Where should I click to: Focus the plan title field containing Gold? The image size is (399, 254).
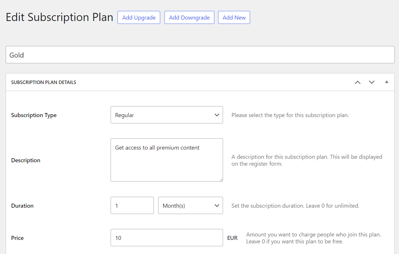click(200, 55)
